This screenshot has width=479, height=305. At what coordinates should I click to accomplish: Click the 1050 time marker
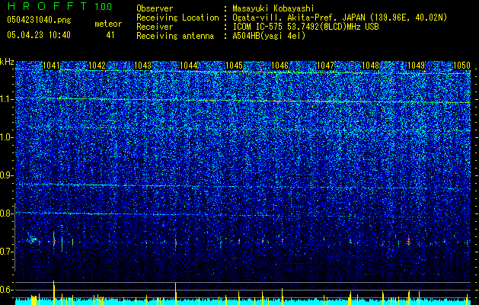coord(462,66)
